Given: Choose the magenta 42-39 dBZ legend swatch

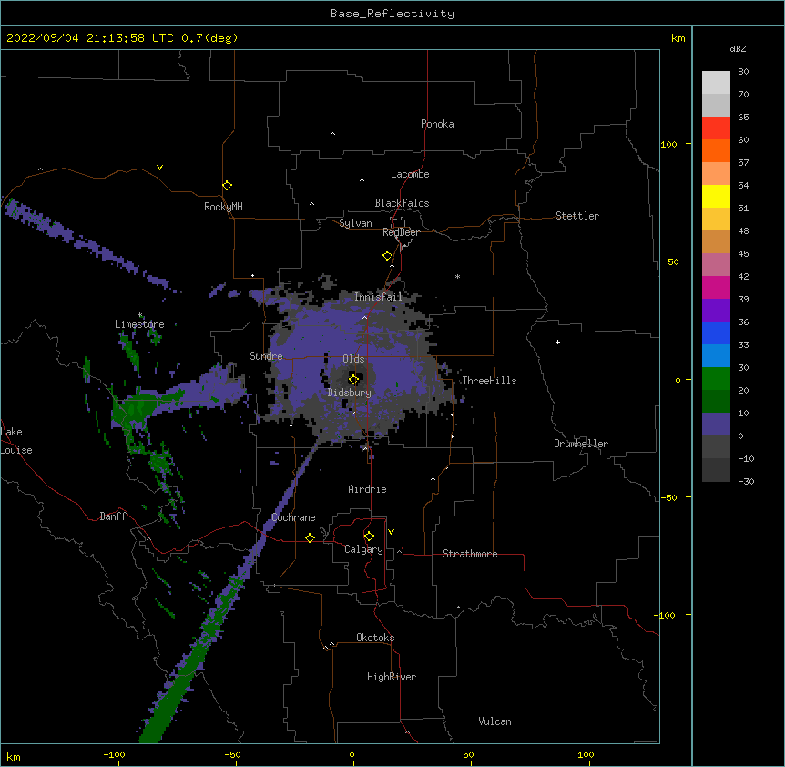Looking at the screenshot, I should (716, 287).
